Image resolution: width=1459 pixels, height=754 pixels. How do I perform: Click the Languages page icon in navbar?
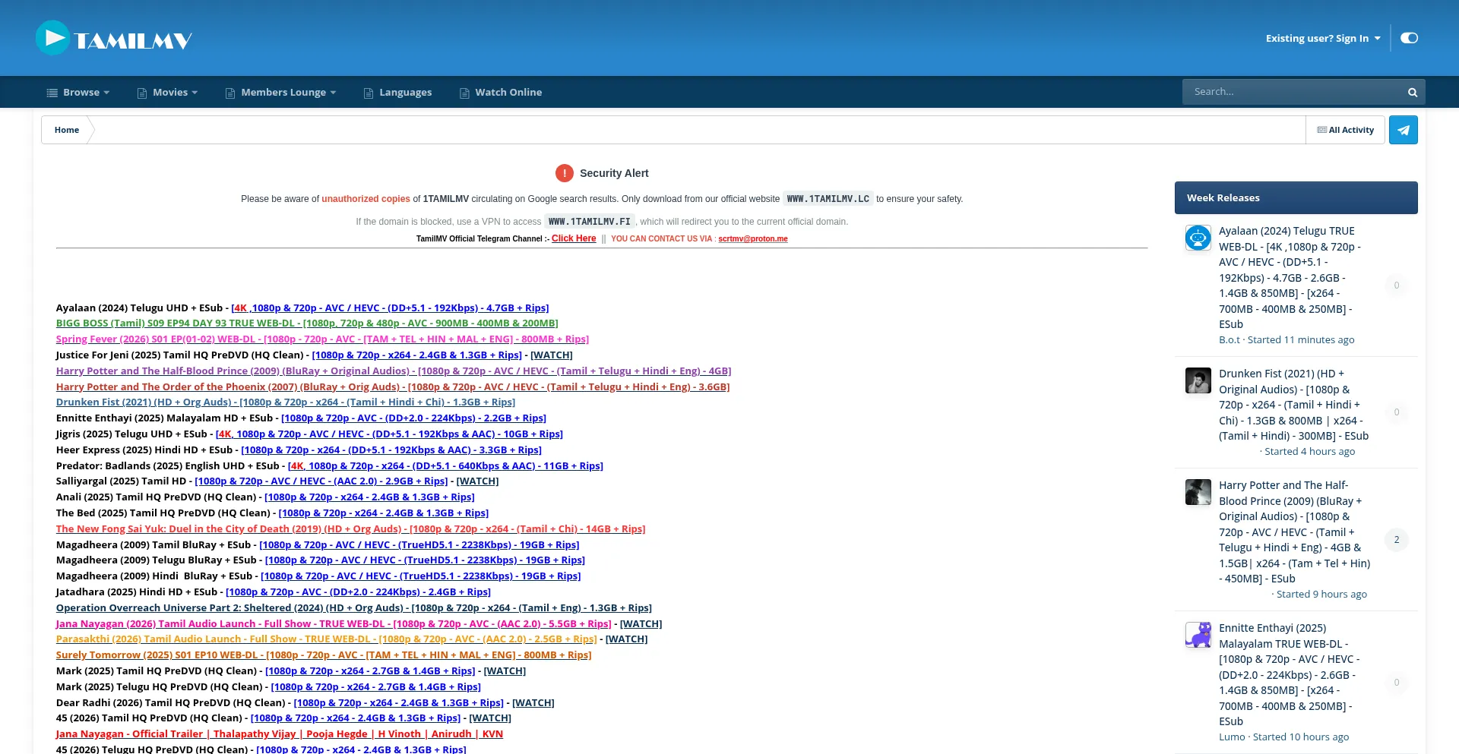(369, 93)
